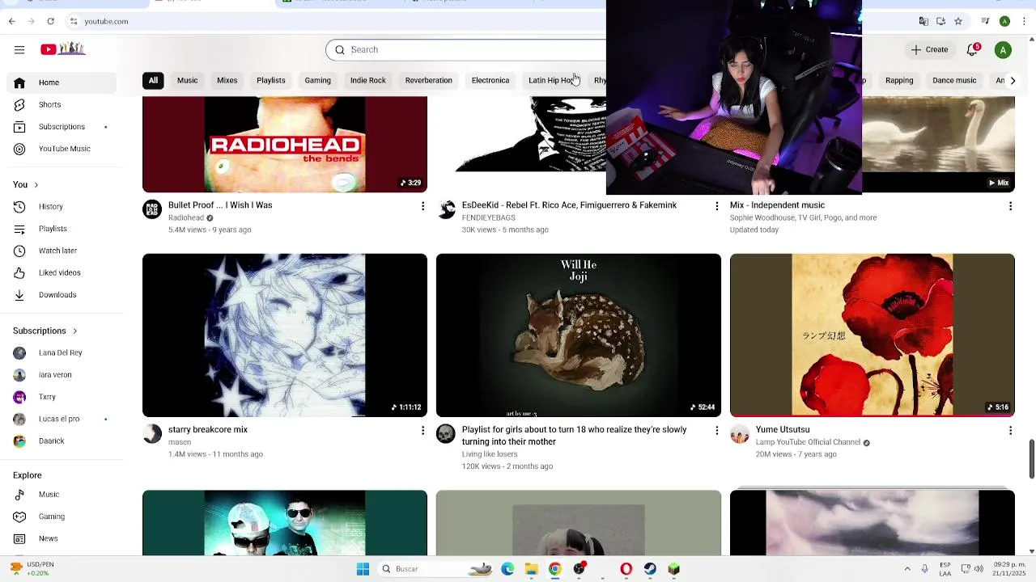The width and height of the screenshot is (1036, 582).
Task: Click the translate page icon
Action: pos(923,21)
